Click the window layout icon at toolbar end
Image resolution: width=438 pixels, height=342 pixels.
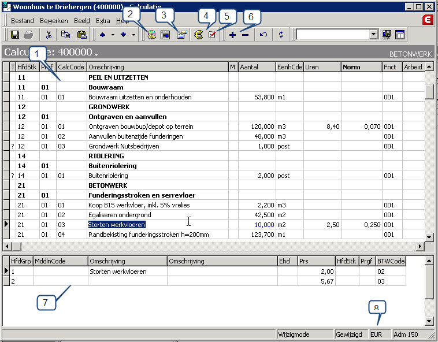pos(400,35)
